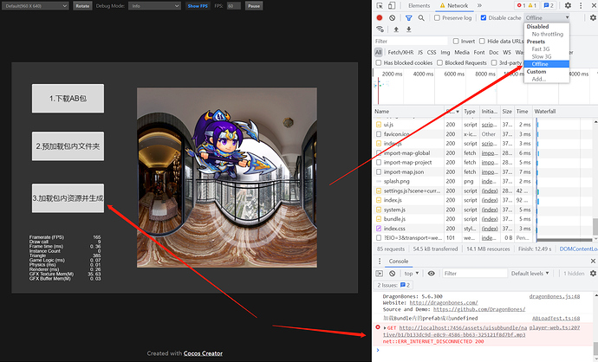Viewport: 598px width, 362px height.
Task: Open the network search magnifier
Action: [x=421, y=17]
